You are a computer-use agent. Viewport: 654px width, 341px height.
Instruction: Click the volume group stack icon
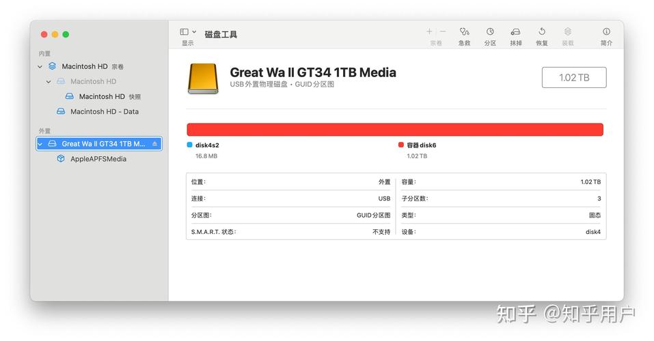pyautogui.click(x=52, y=66)
